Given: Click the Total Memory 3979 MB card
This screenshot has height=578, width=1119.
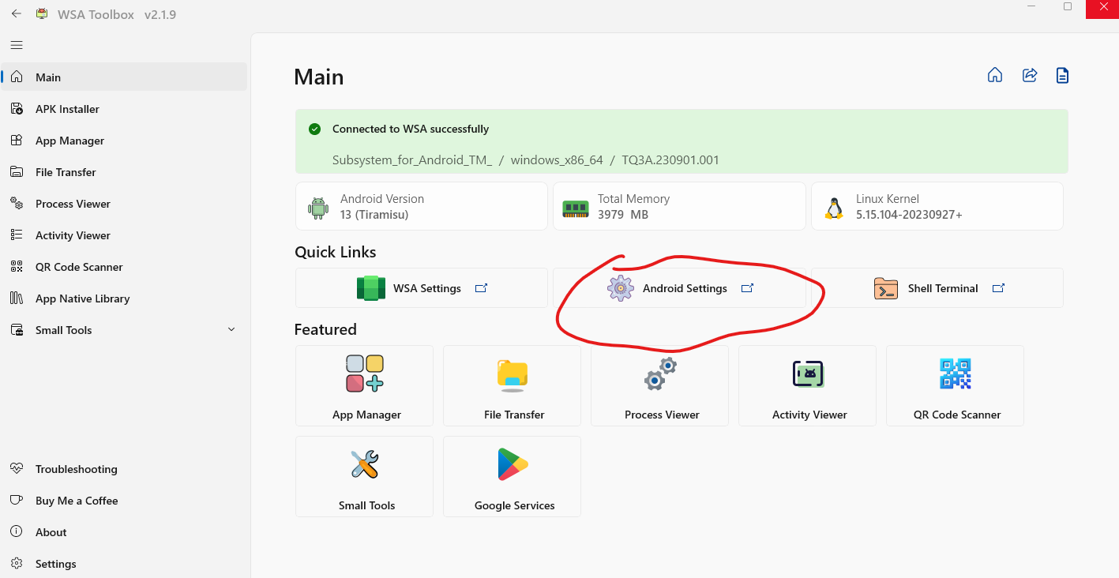Looking at the screenshot, I should pyautogui.click(x=679, y=207).
